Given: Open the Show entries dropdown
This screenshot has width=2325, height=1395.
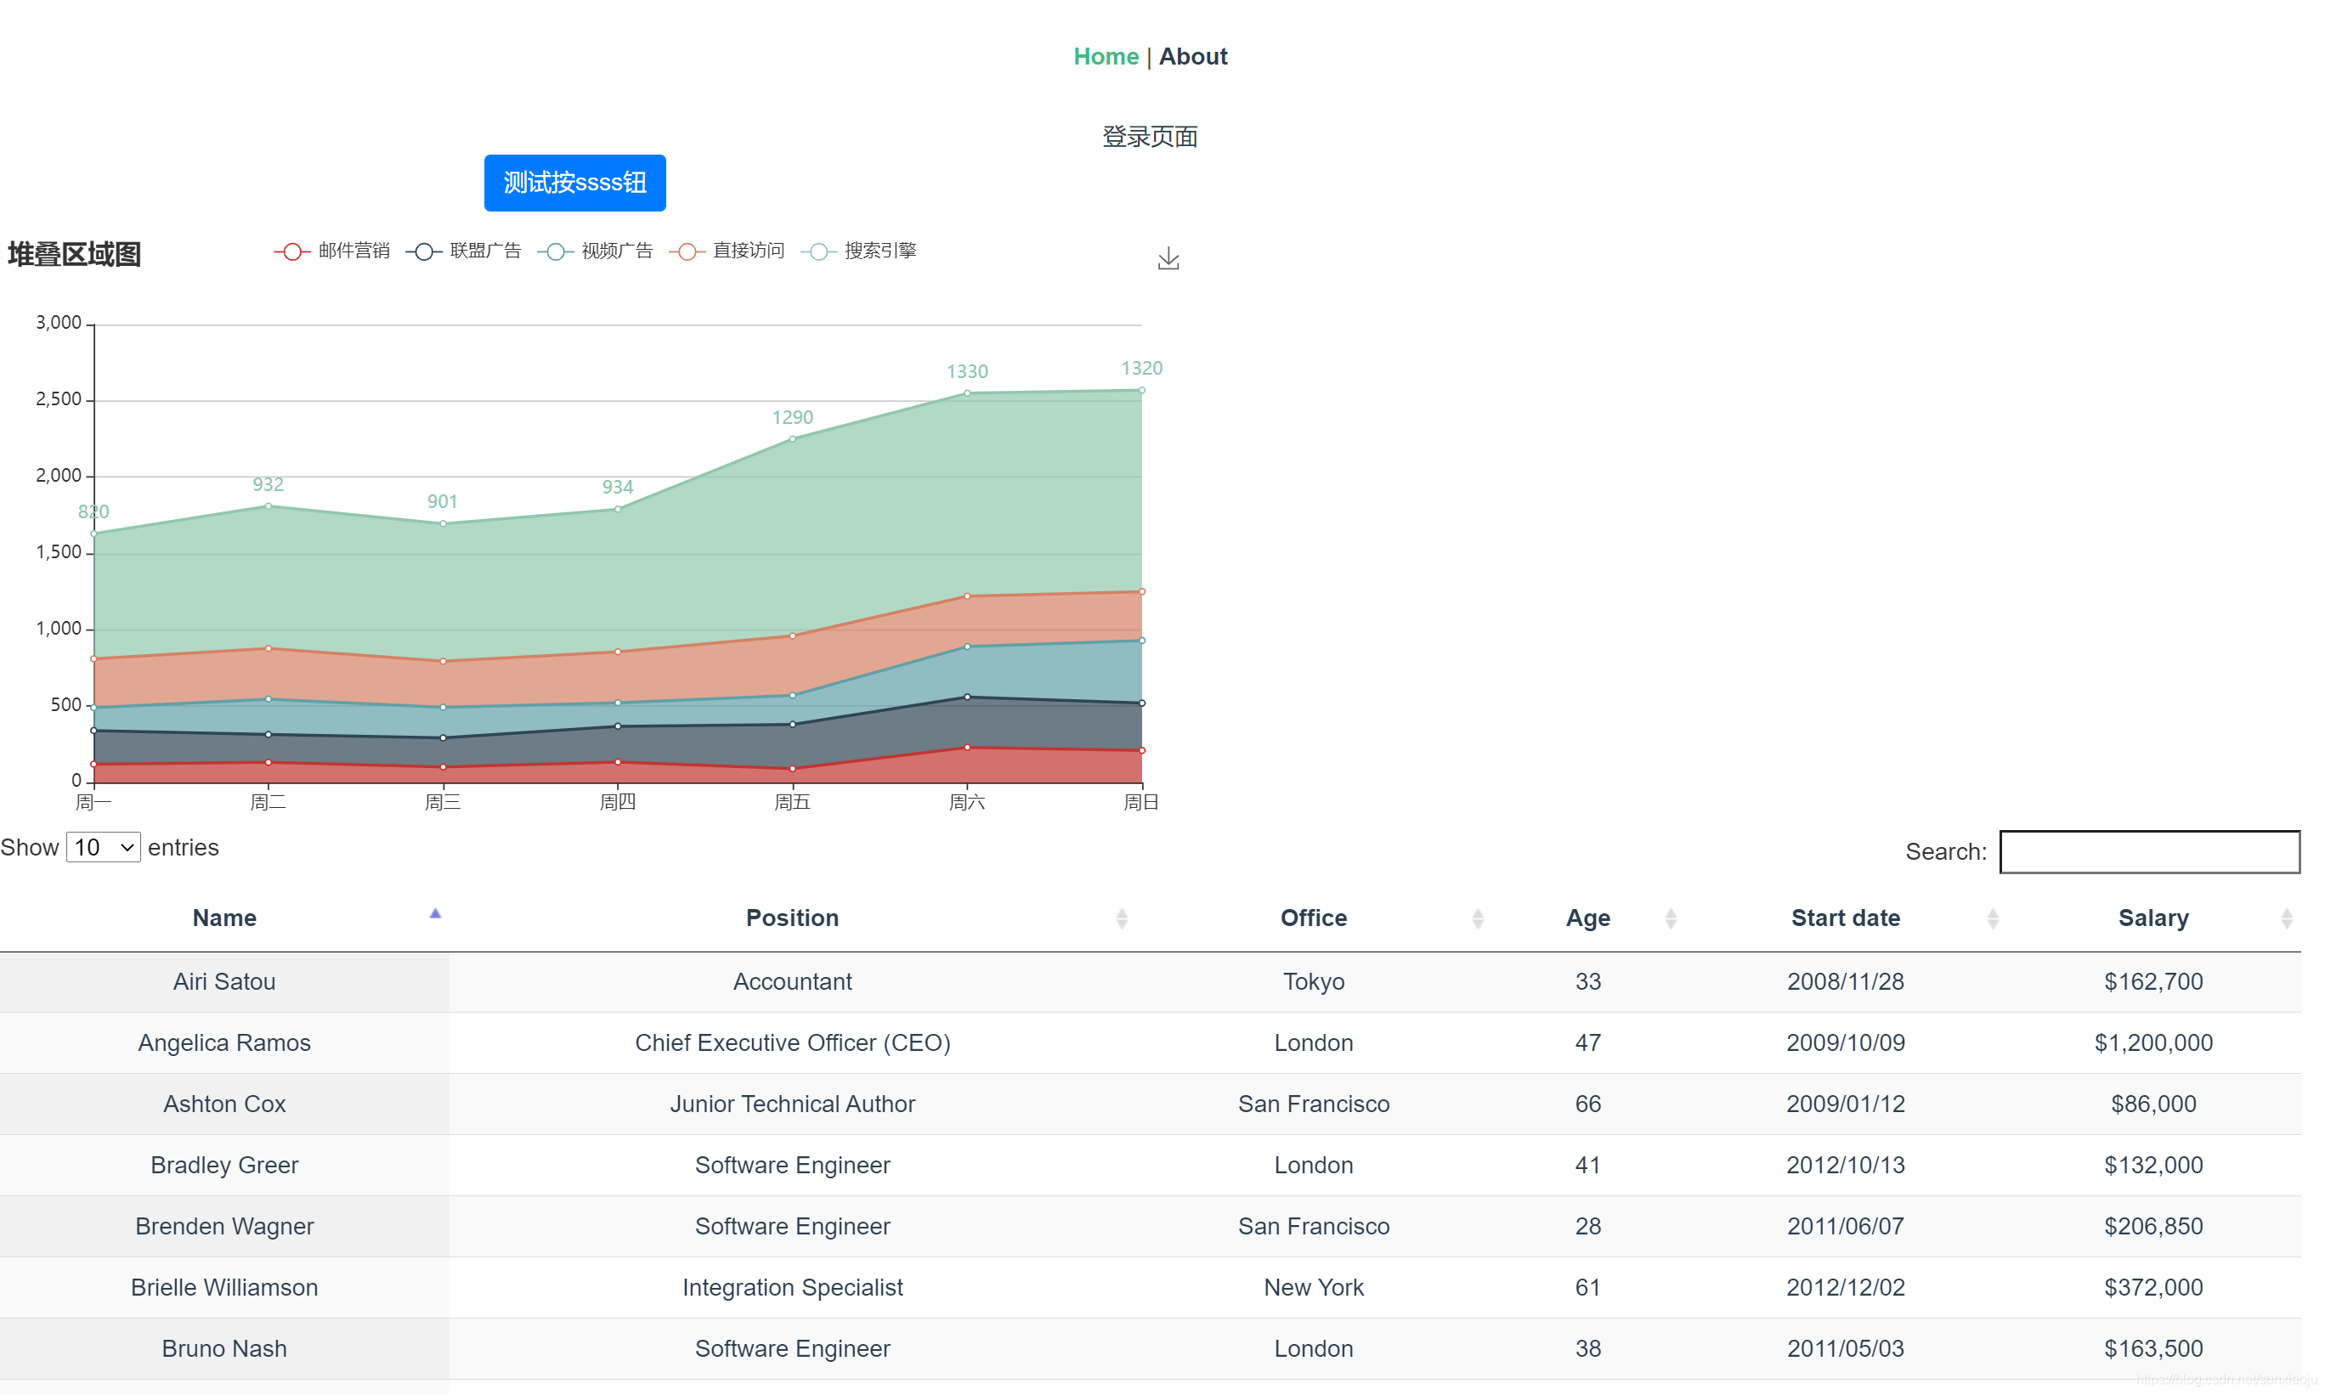Looking at the screenshot, I should click(x=104, y=847).
